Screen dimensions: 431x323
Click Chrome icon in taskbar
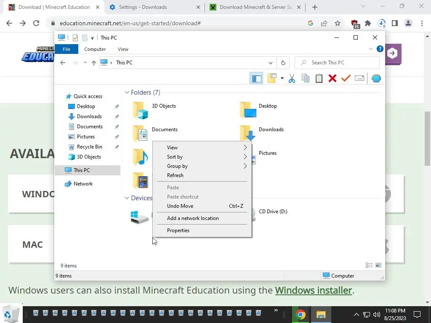pos(300,315)
